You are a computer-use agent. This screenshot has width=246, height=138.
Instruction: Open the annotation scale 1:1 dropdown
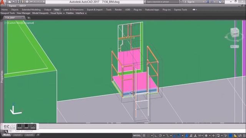tap(200, 135)
